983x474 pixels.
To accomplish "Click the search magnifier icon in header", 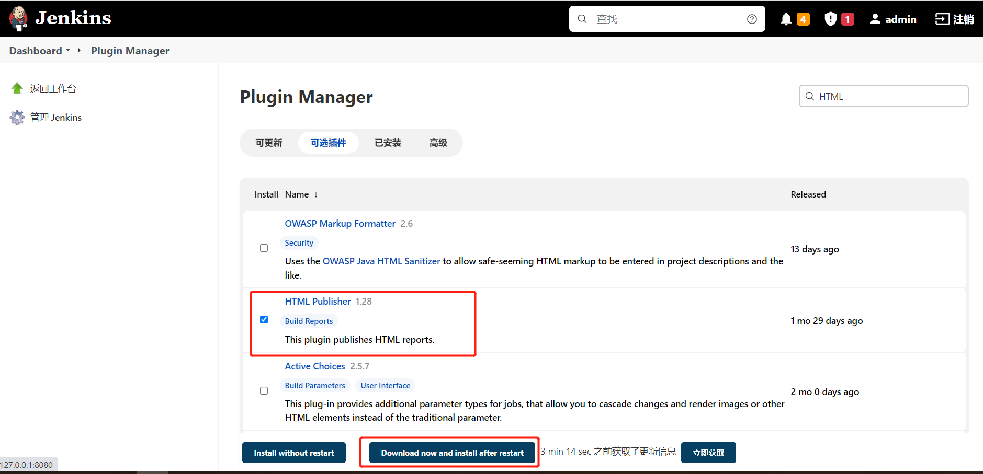I will coord(582,19).
